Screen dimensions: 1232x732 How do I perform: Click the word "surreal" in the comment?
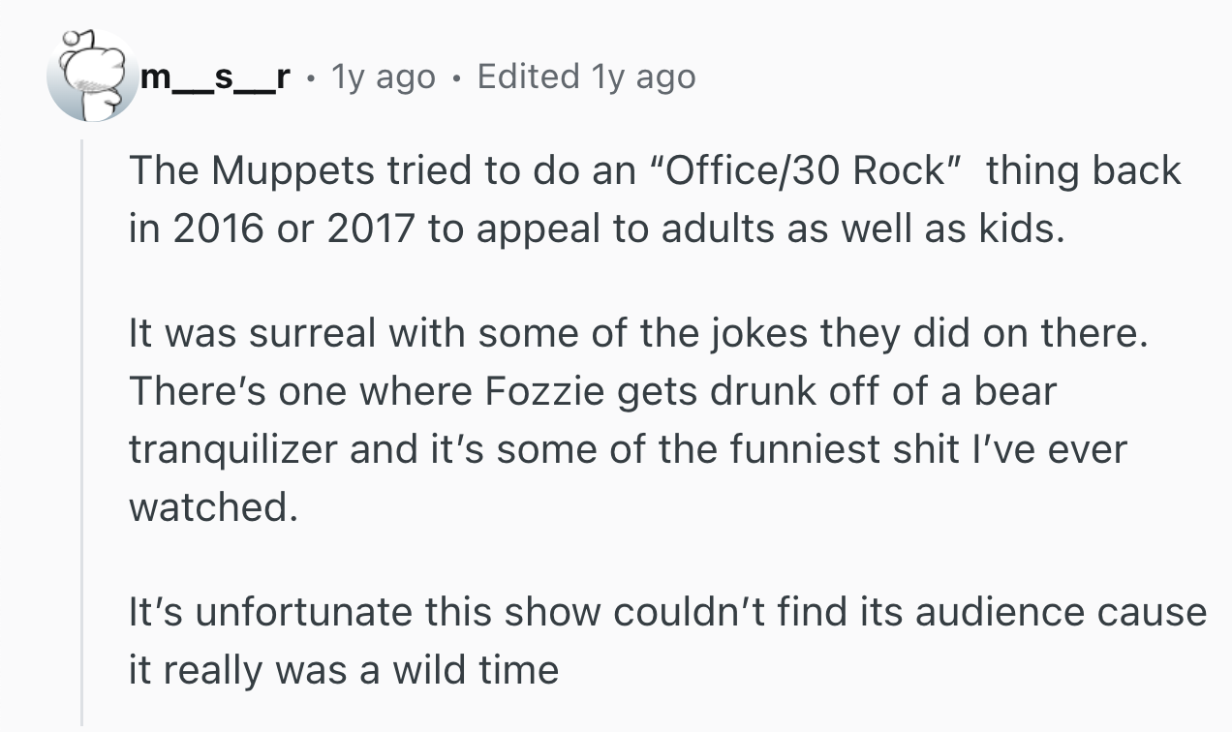pos(303,335)
